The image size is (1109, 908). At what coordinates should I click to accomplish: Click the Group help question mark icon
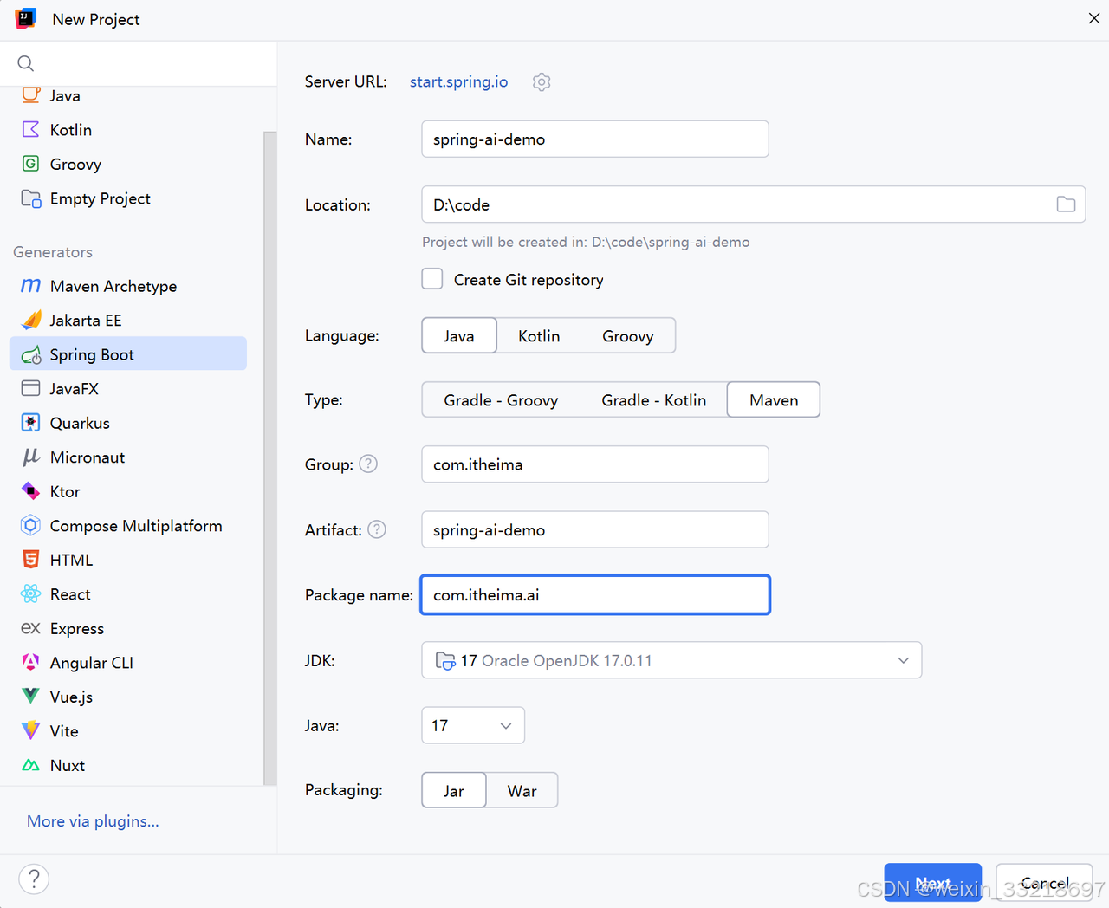tap(368, 464)
